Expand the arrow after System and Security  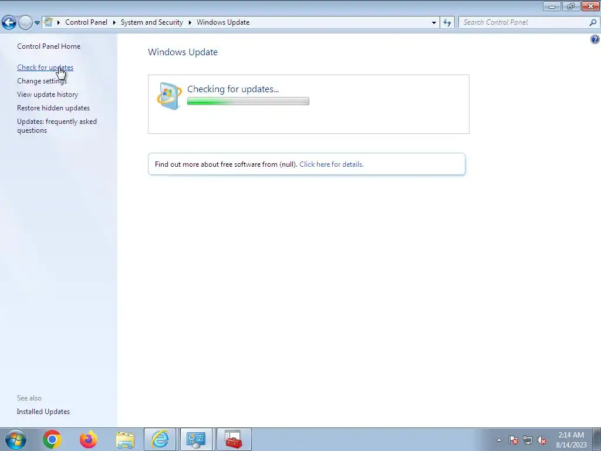(x=190, y=22)
